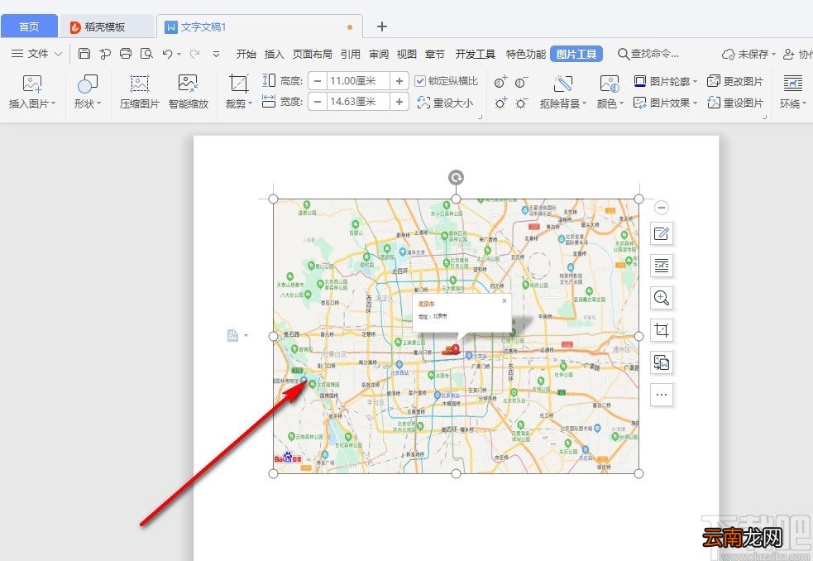Increase width with plus stepper

tap(399, 101)
